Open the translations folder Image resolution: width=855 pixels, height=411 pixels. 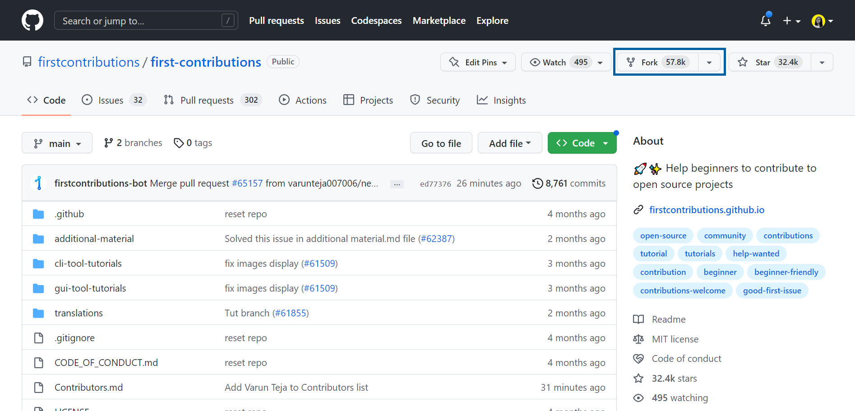[79, 313]
